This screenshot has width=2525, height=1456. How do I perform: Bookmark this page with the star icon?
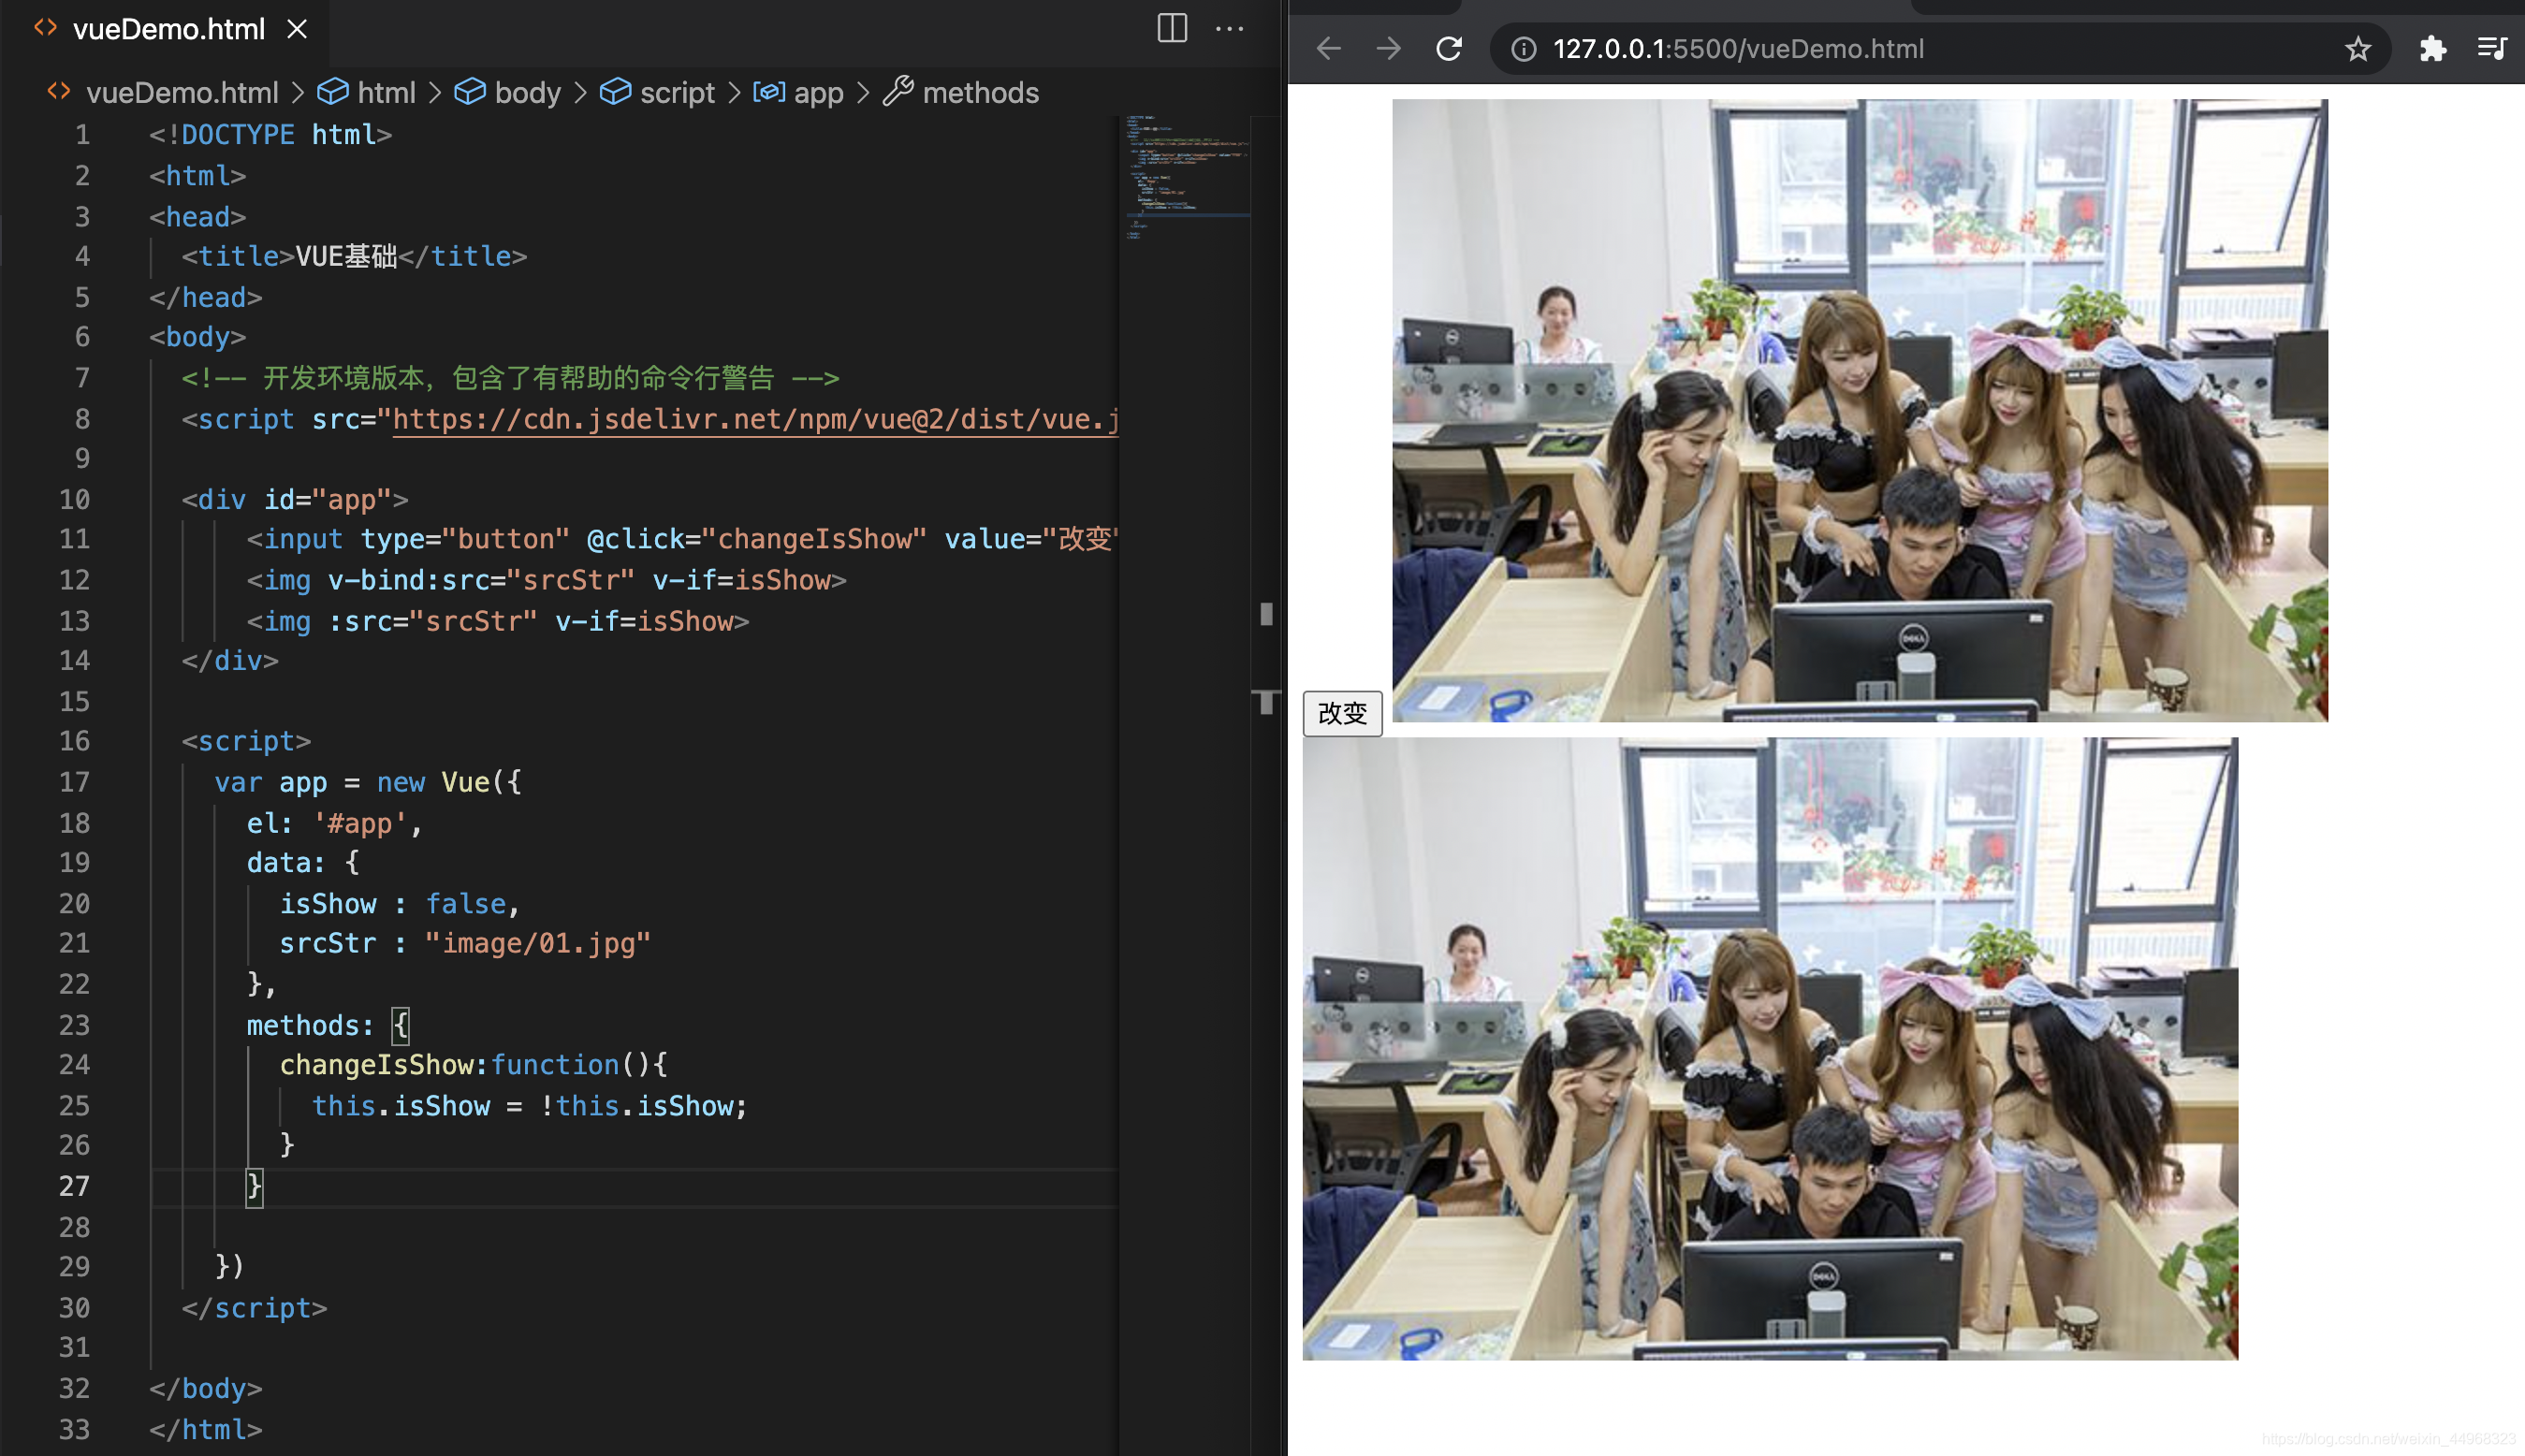[2358, 49]
